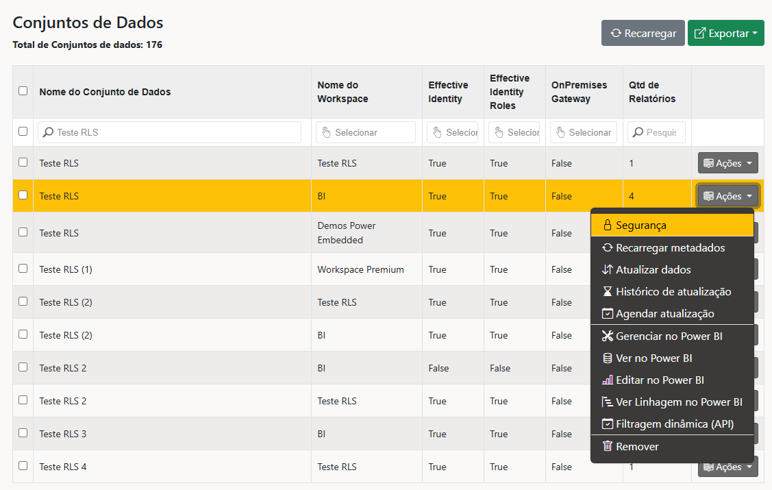Viewport: 772px width, 490px height.
Task: Click the tools icon for Gerenciar no Power BI
Action: coord(608,336)
